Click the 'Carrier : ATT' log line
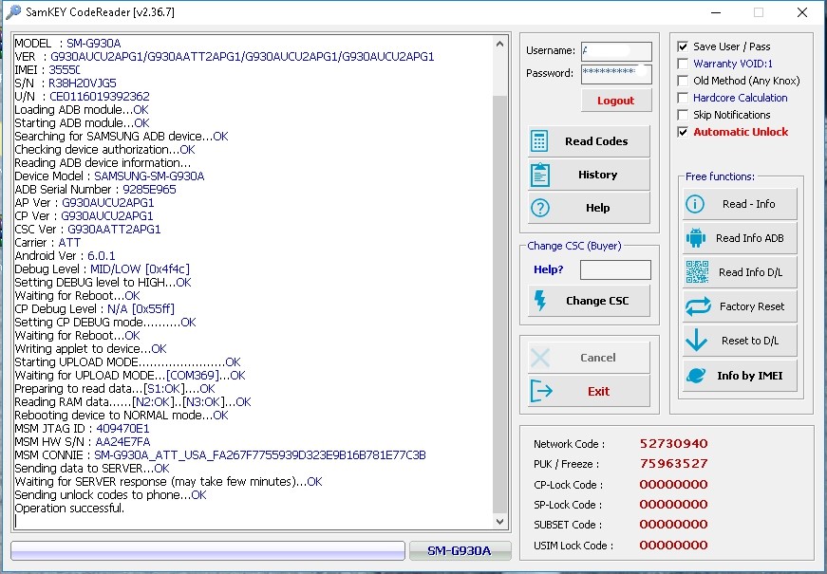 [47, 243]
